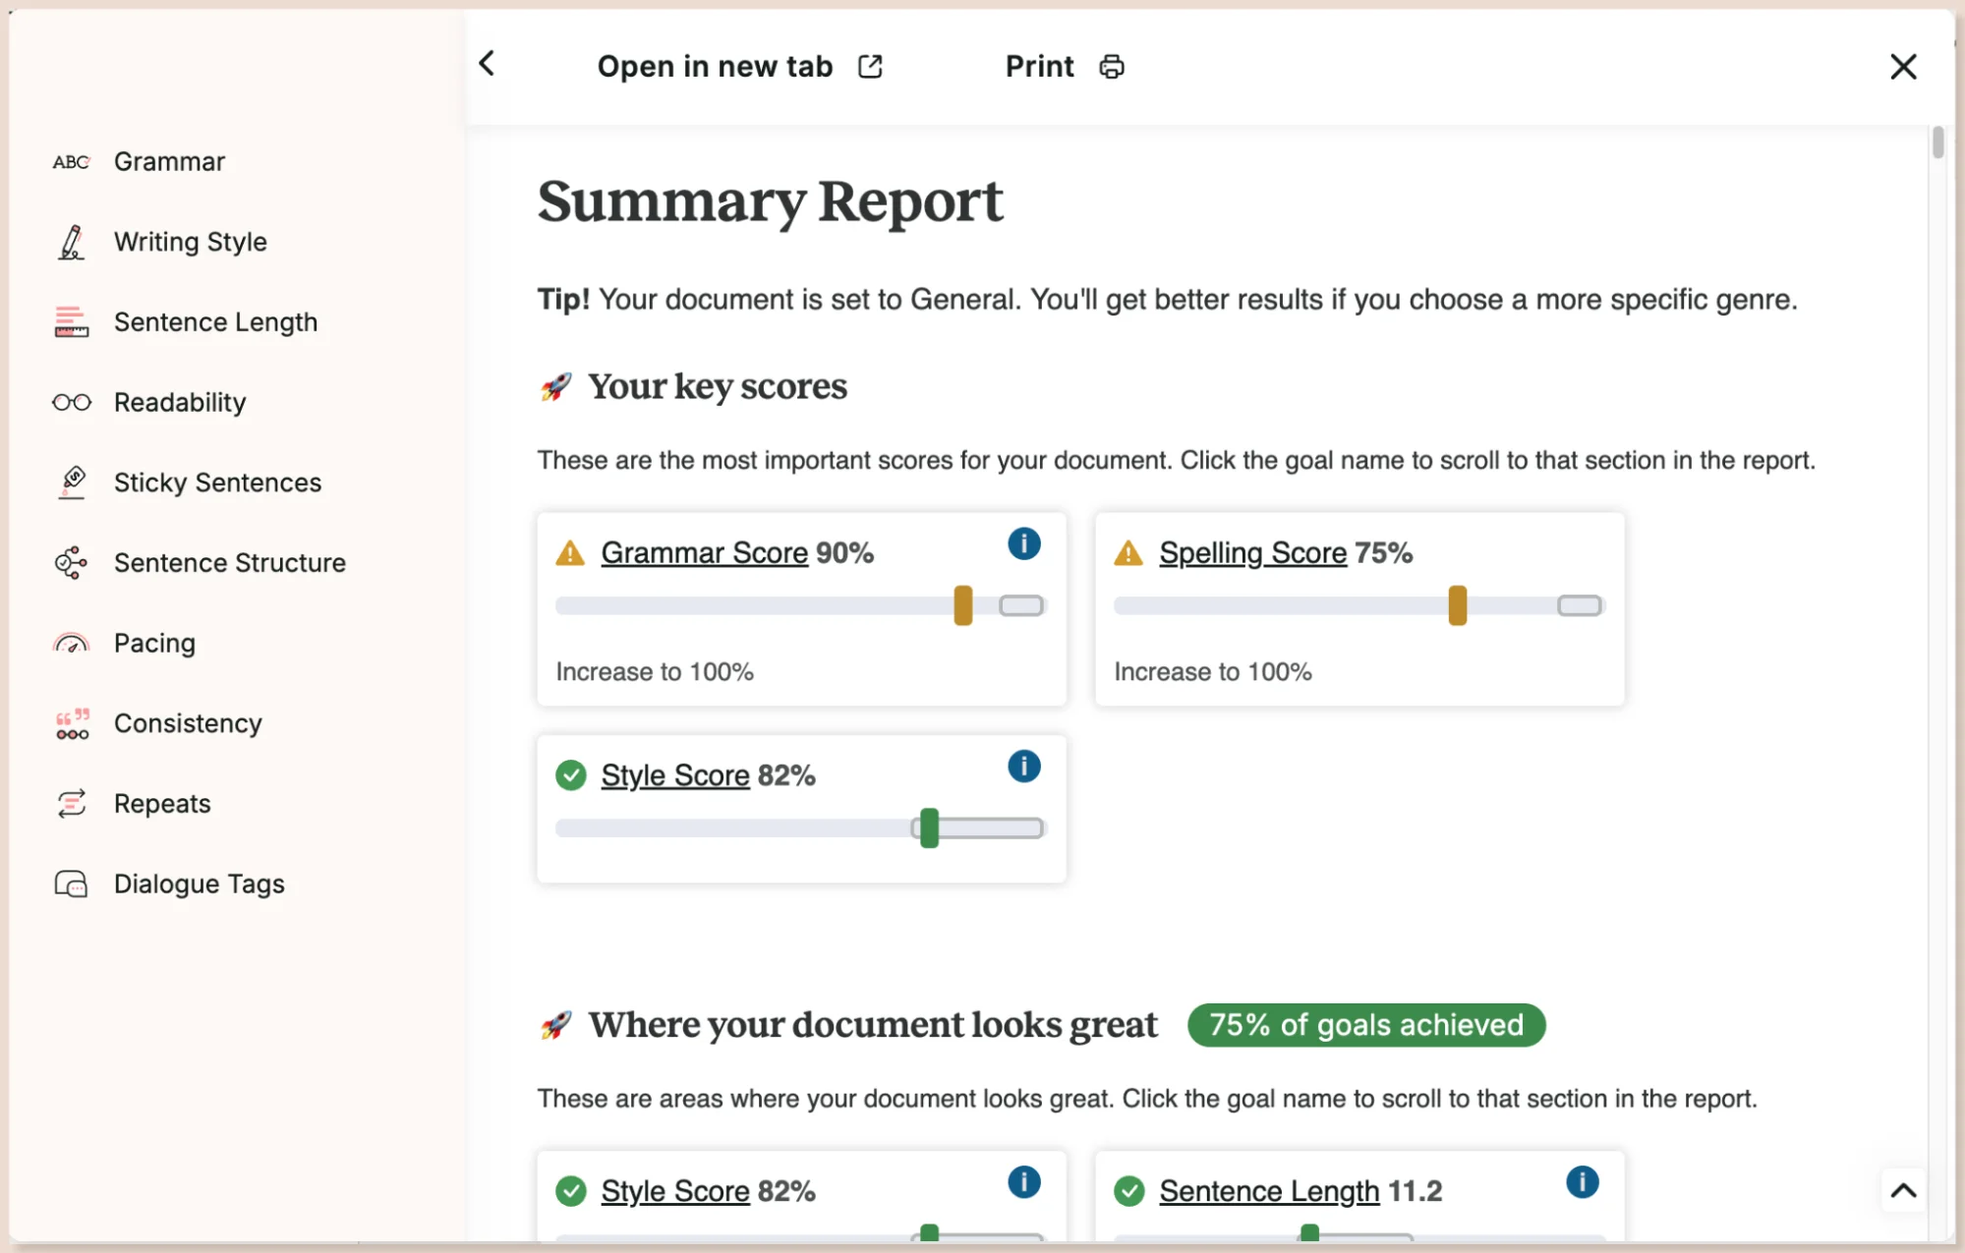View the Style Score info tooltip

pos(1023,767)
